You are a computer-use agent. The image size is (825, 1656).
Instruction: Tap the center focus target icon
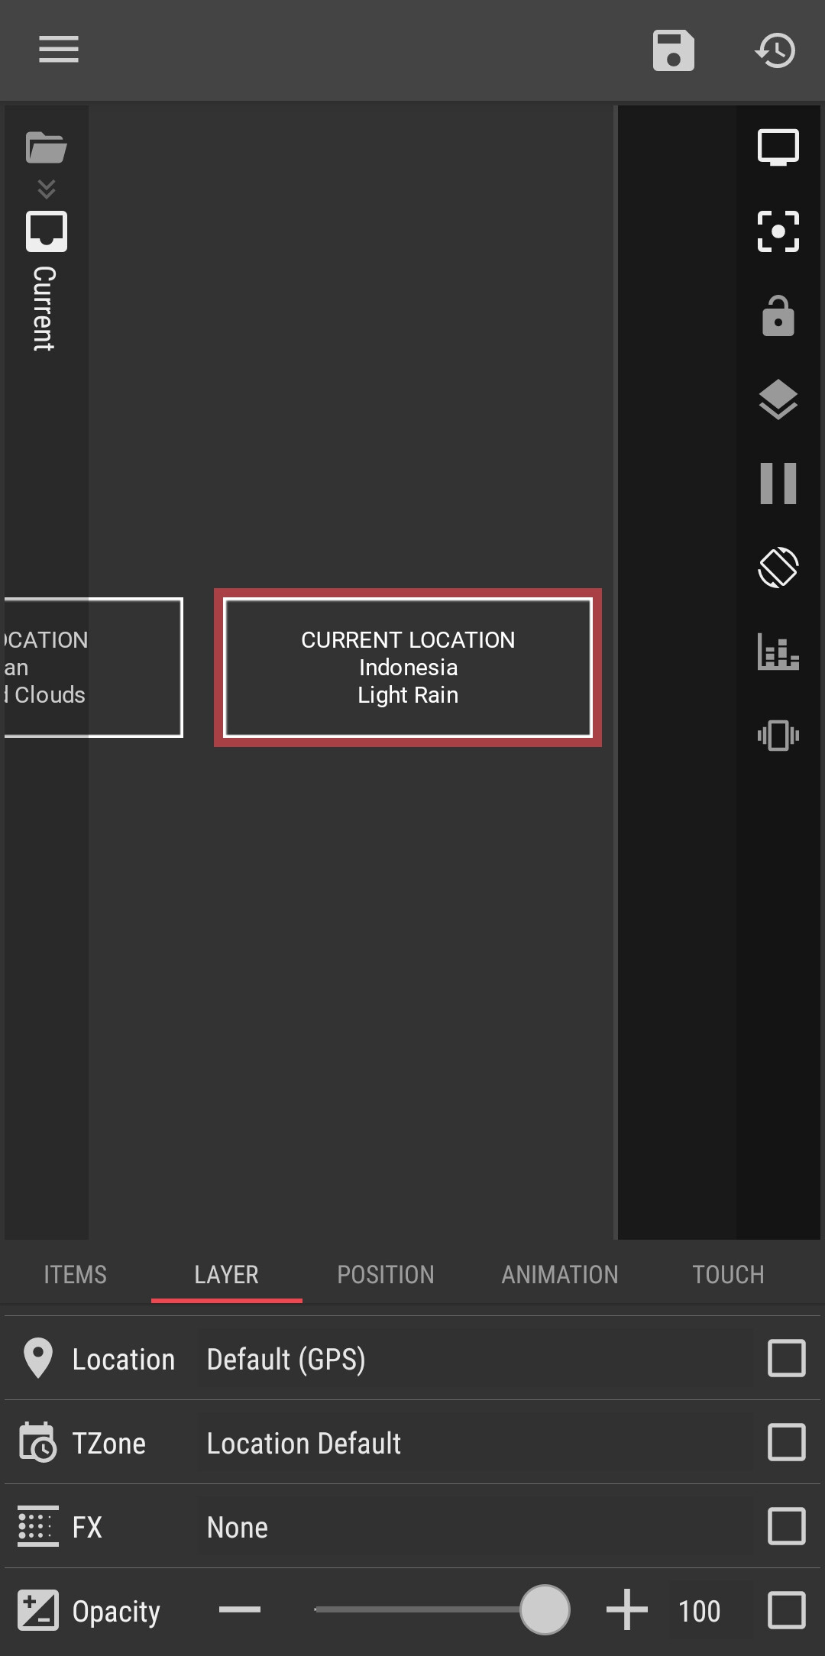point(778,231)
